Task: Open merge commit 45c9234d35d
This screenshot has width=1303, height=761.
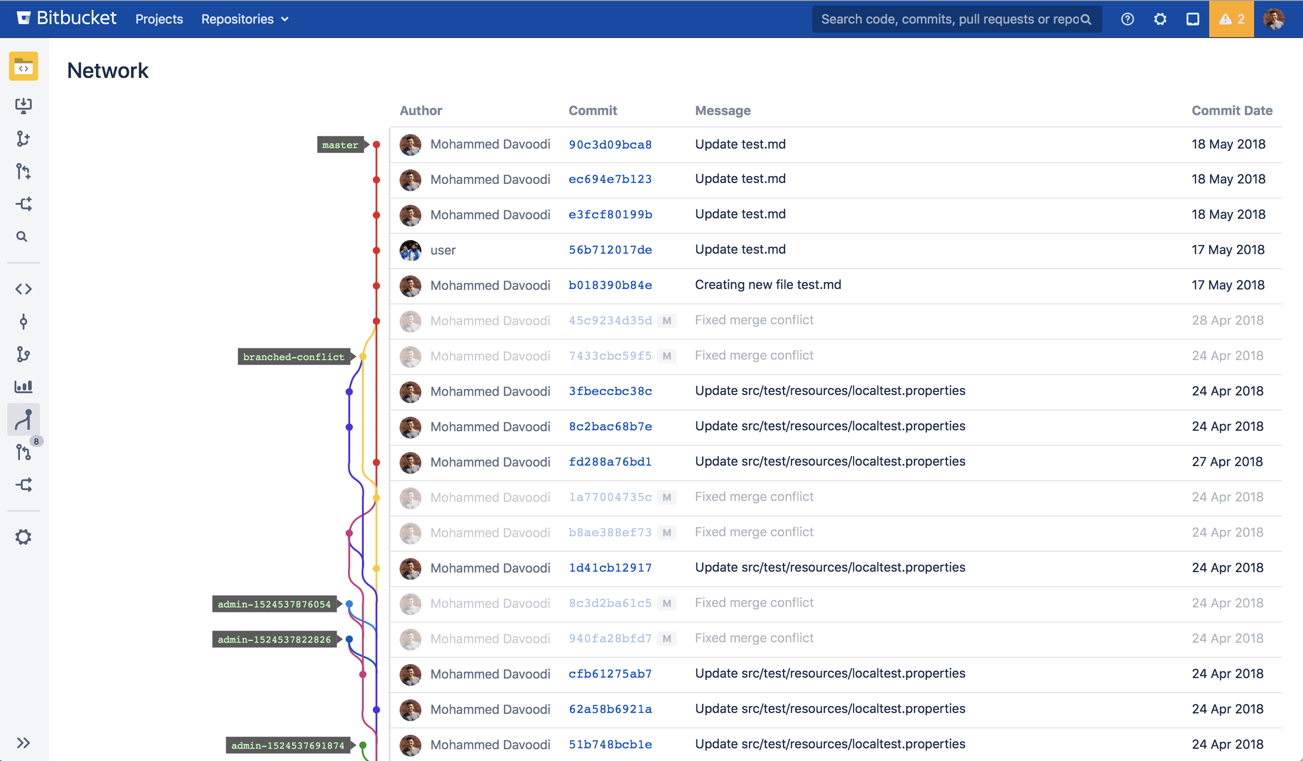Action: tap(610, 321)
